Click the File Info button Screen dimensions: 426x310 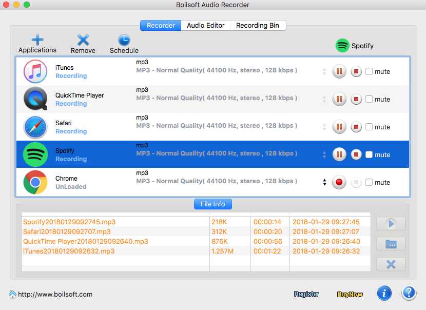click(x=212, y=204)
